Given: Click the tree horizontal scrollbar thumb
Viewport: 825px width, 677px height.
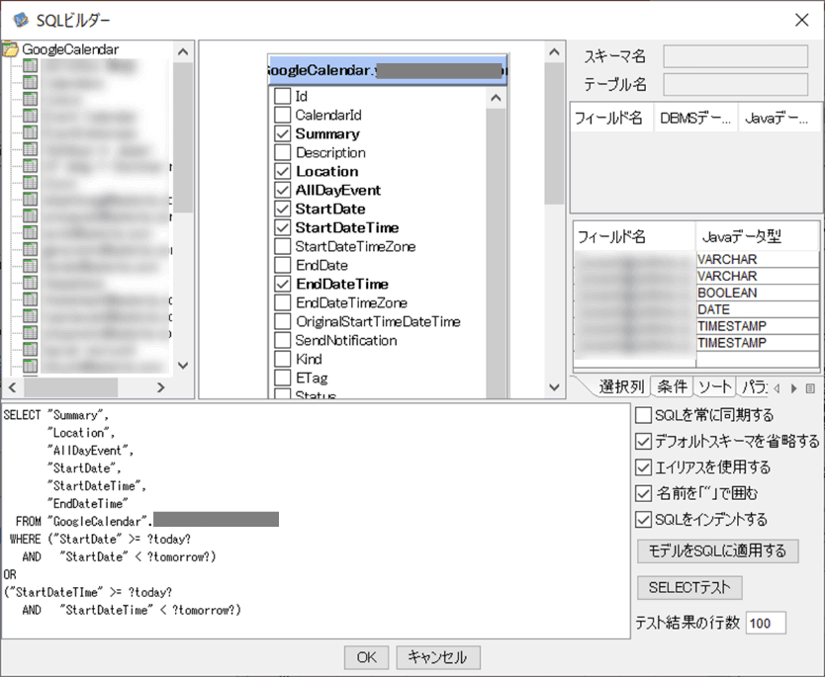Looking at the screenshot, I should point(70,387).
